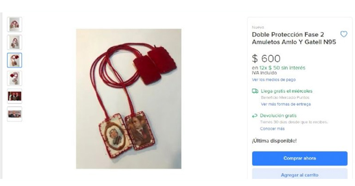This screenshot has height=186, width=355.
Task: Select the second product thumbnail
Action: [15, 42]
